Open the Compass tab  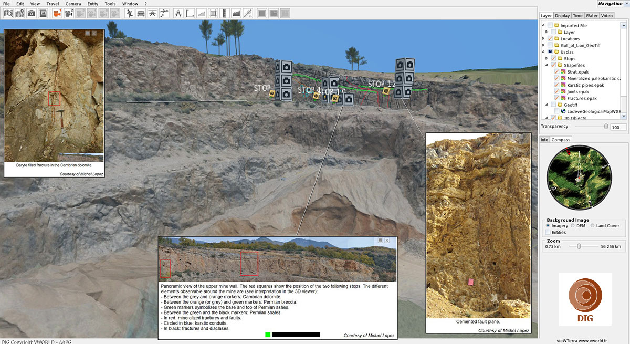[x=561, y=140]
